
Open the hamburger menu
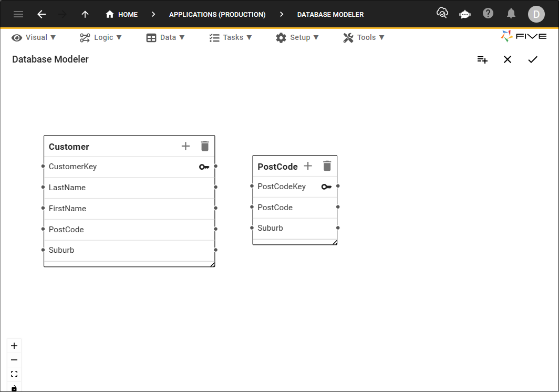click(x=18, y=14)
